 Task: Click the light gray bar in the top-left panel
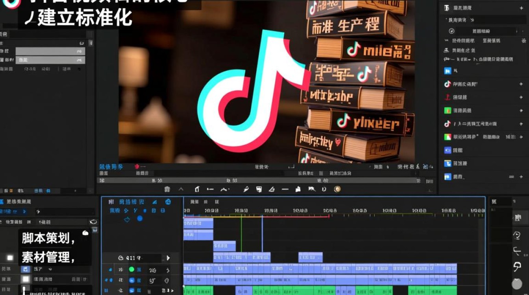pos(50,51)
